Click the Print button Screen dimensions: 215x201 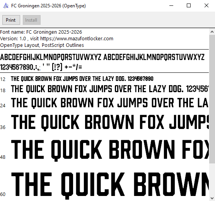point(11,20)
